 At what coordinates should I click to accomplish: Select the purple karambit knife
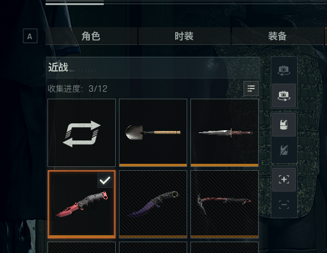pyautogui.click(x=153, y=204)
